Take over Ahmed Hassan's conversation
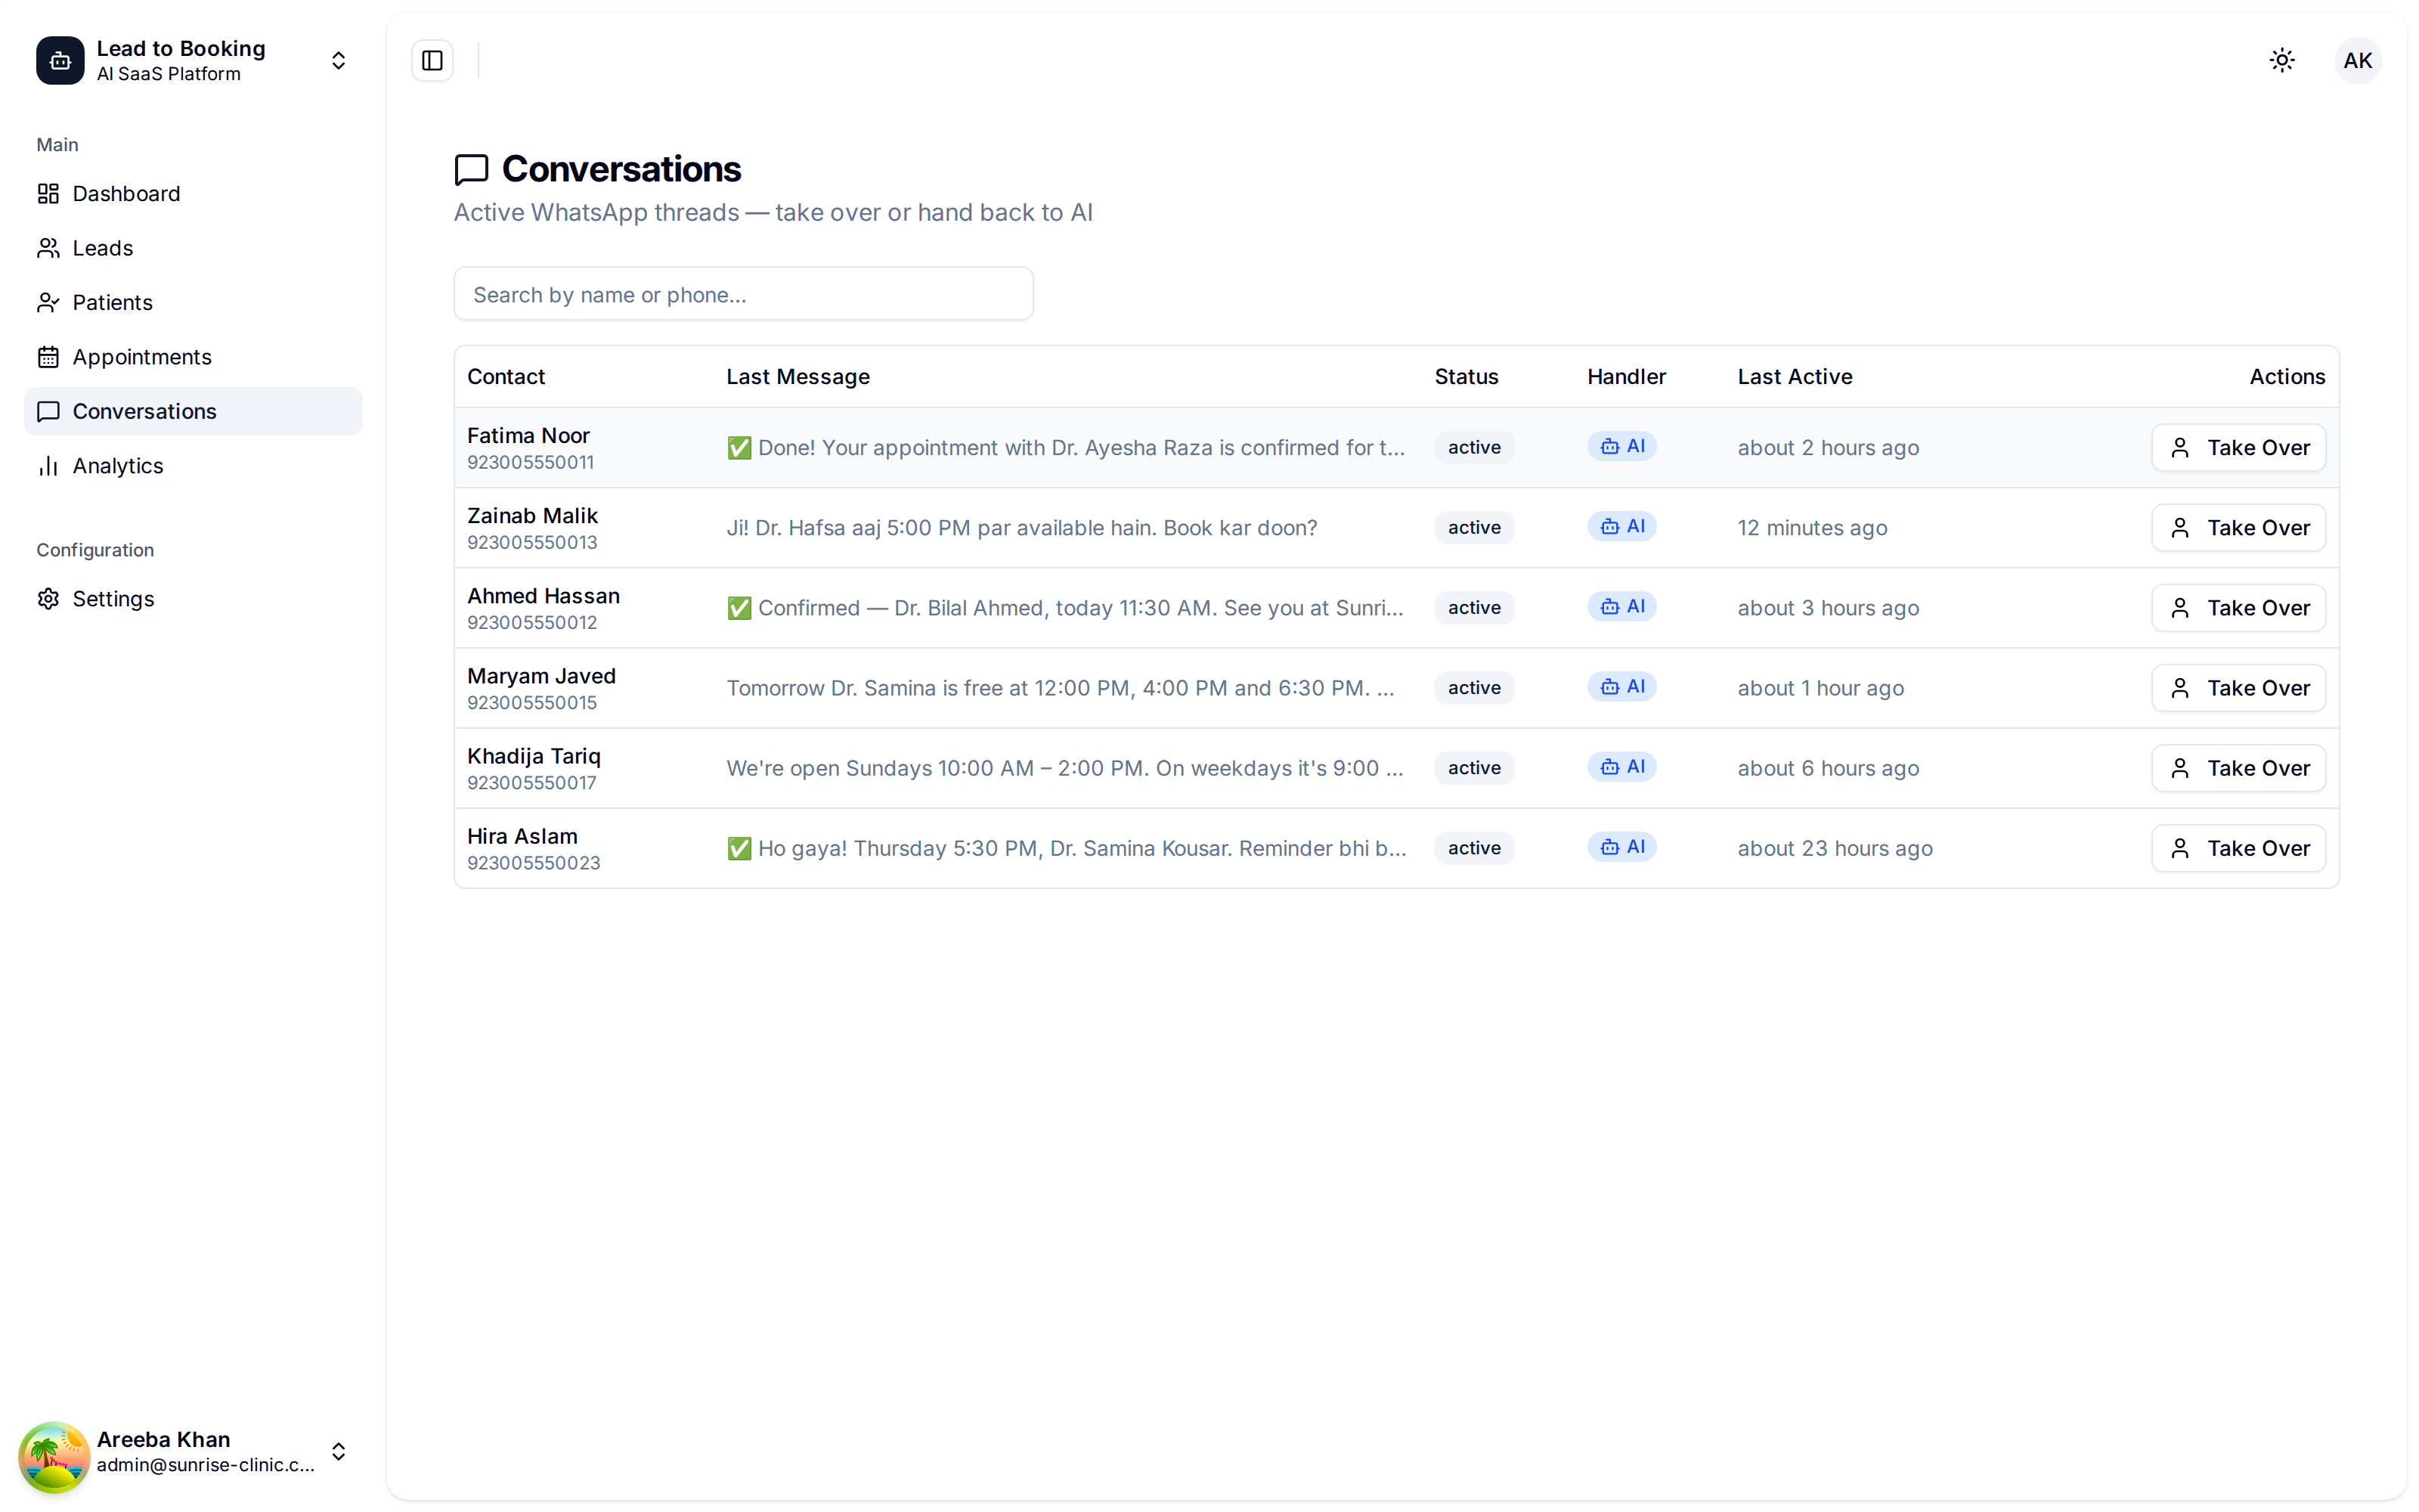Screen dimensions: 2419x1512 point(2238,607)
